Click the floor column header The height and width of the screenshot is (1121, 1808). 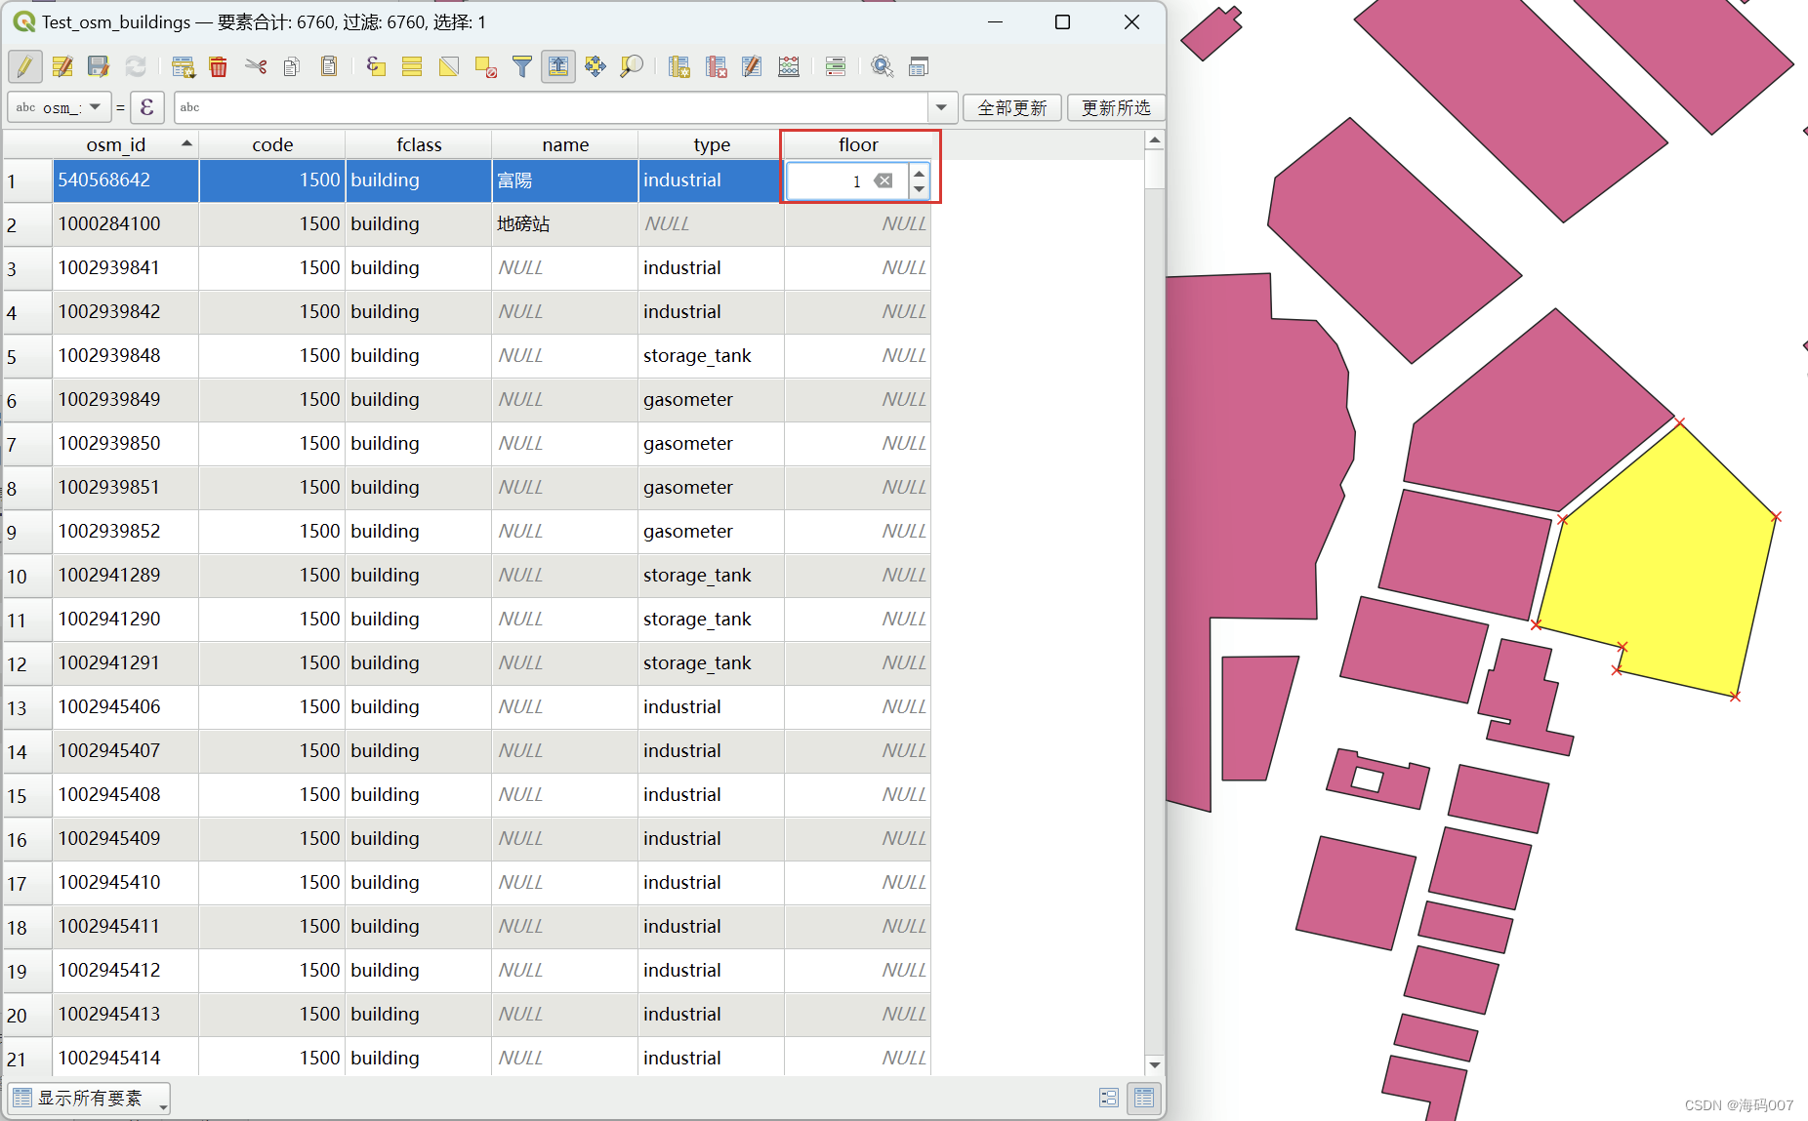pyautogui.click(x=858, y=144)
